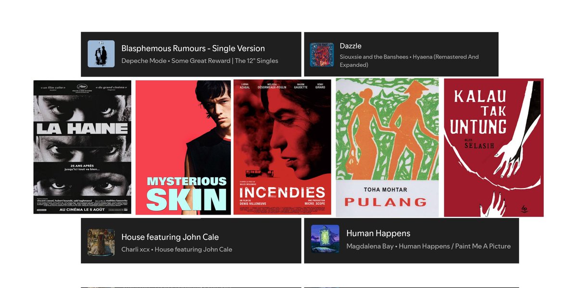Click 'Charli xcx • House featuring John Cale' subtitle
Screen dimensions: 577x288
[176, 250]
